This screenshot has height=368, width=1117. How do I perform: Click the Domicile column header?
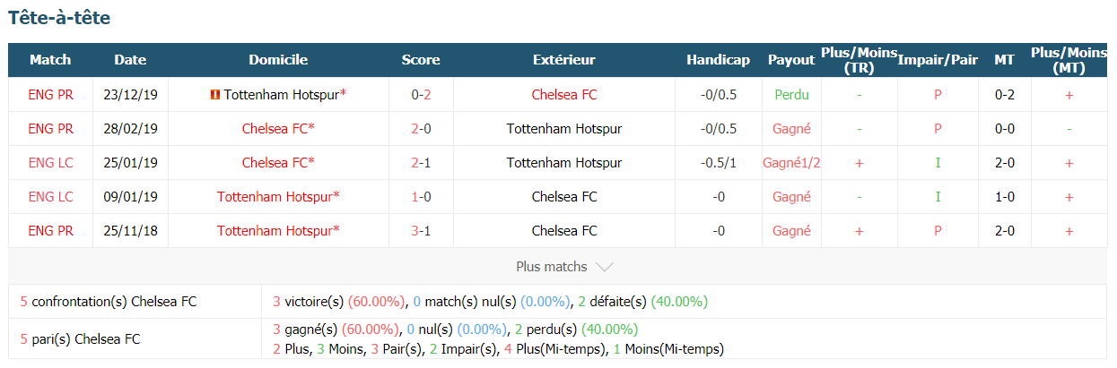pyautogui.click(x=278, y=60)
